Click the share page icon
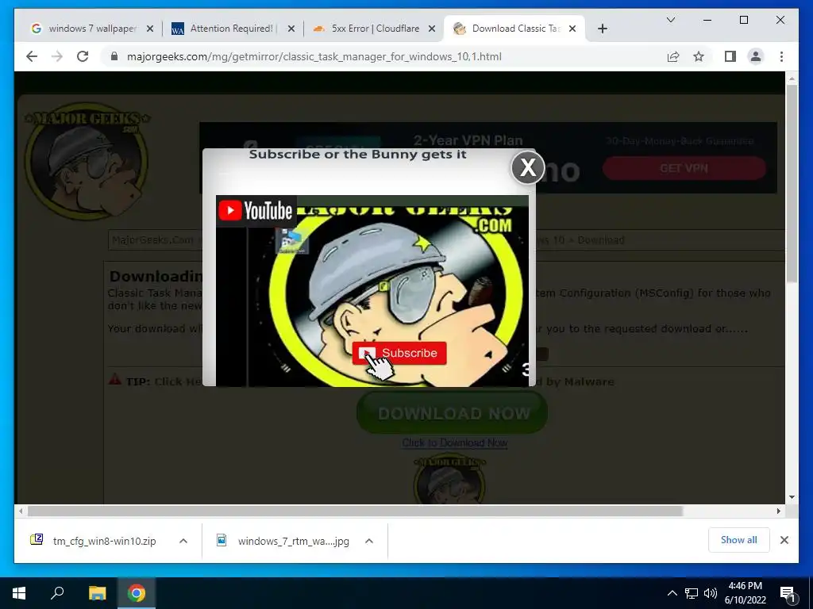Image resolution: width=813 pixels, height=609 pixels. [x=673, y=56]
